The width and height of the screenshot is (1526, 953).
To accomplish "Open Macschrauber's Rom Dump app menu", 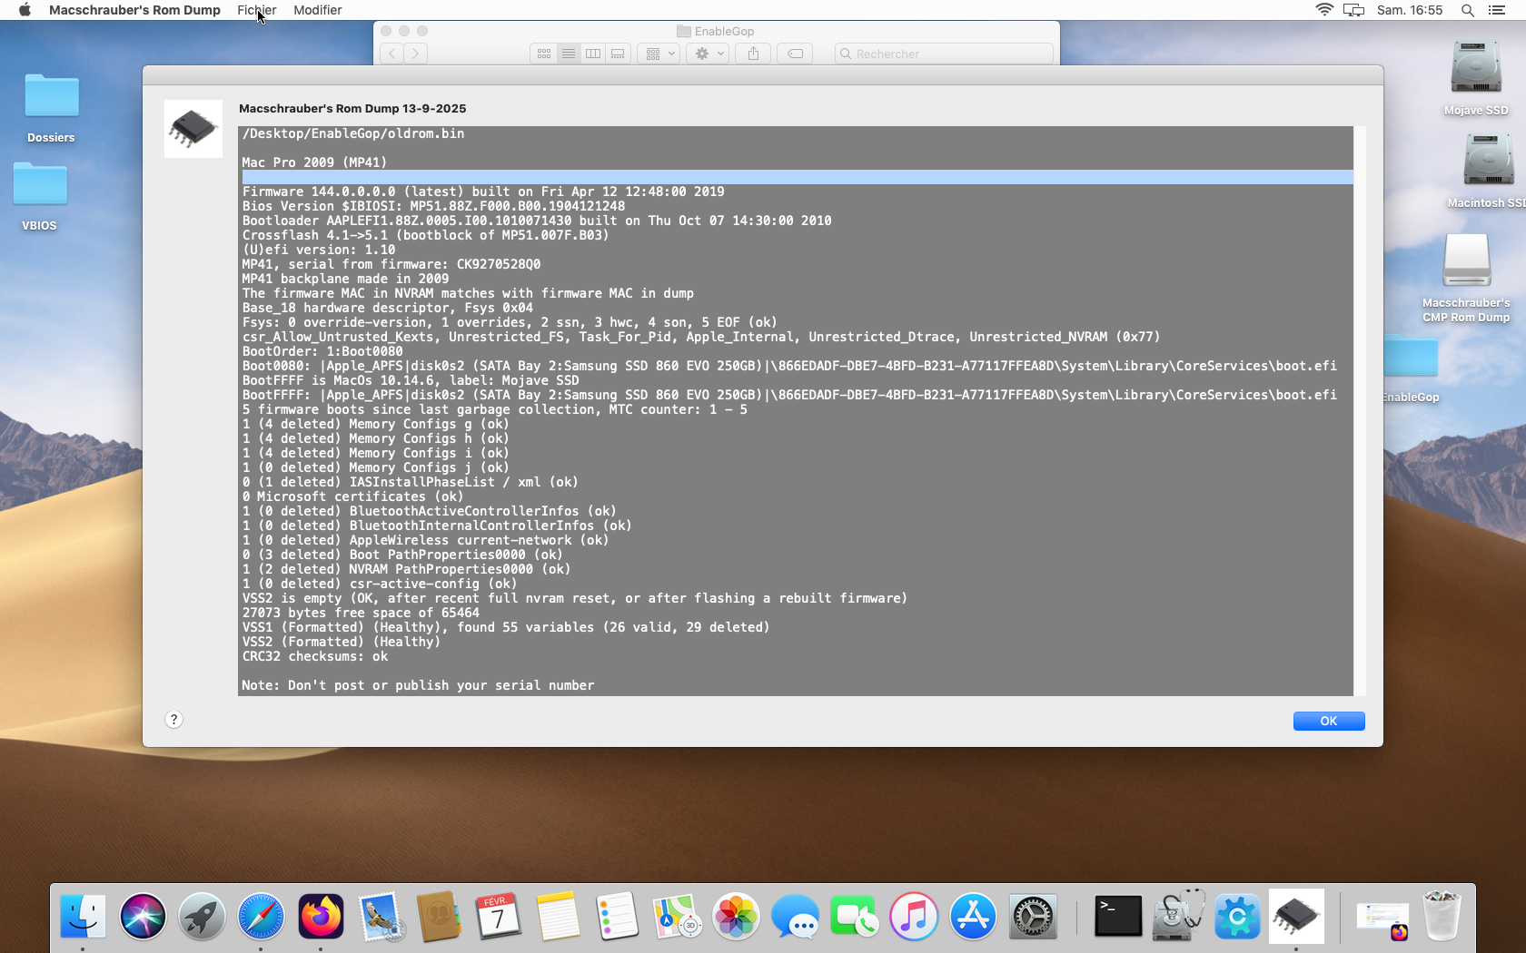I will (134, 10).
